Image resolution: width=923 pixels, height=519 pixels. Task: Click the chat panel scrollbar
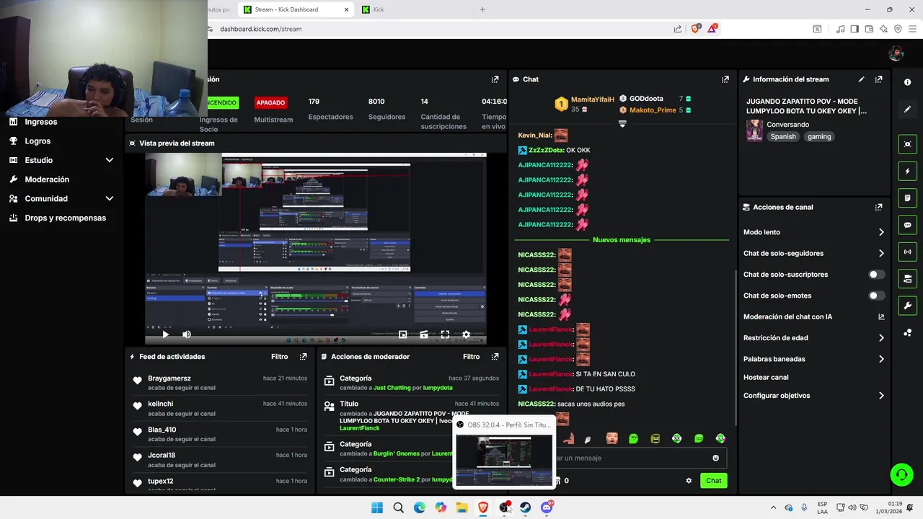[x=735, y=346]
